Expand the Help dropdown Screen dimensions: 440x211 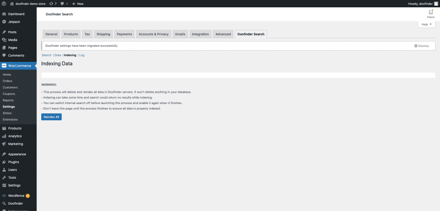(427, 24)
